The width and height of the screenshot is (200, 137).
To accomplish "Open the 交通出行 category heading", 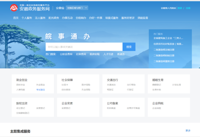I will pyautogui.click(x=112, y=80).
